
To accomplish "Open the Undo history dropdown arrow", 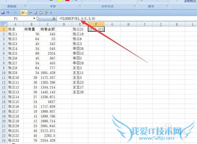I will 12,13.
